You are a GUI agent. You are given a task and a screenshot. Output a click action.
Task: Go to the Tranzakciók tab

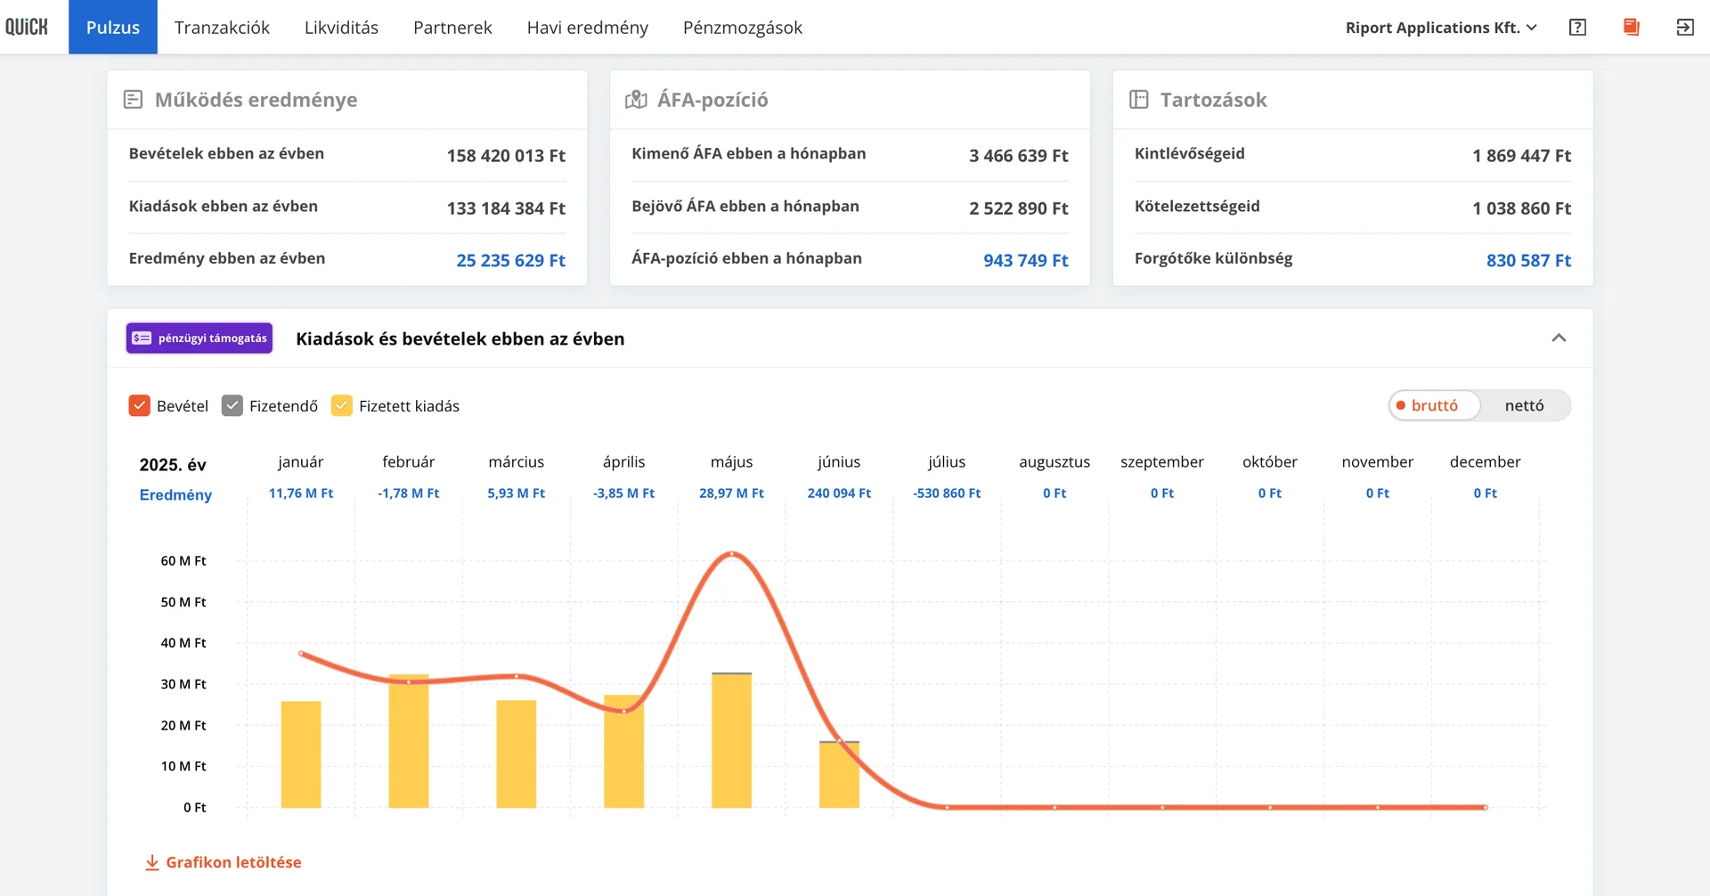pos(222,27)
